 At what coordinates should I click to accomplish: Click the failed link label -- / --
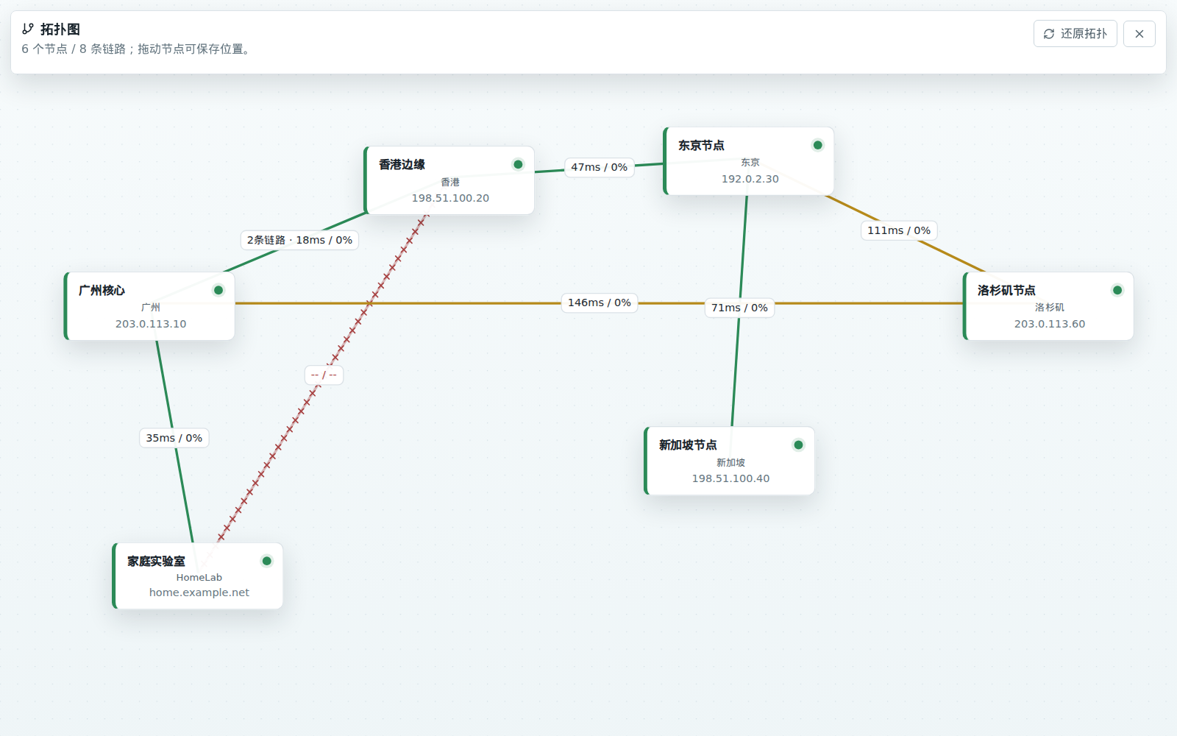tap(324, 375)
